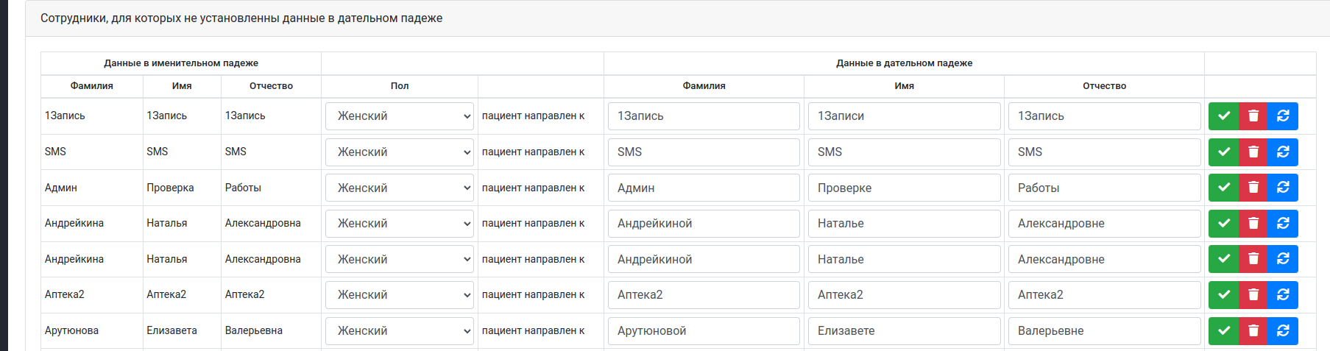Click the dative patronymic field containing Работы
This screenshot has height=351, width=1330.
point(1104,188)
